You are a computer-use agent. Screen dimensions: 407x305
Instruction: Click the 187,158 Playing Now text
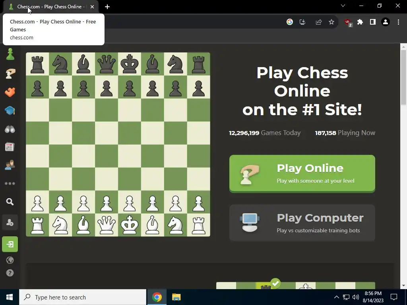click(345, 133)
